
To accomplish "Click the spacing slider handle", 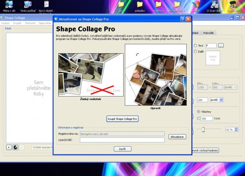I will point(203,129).
